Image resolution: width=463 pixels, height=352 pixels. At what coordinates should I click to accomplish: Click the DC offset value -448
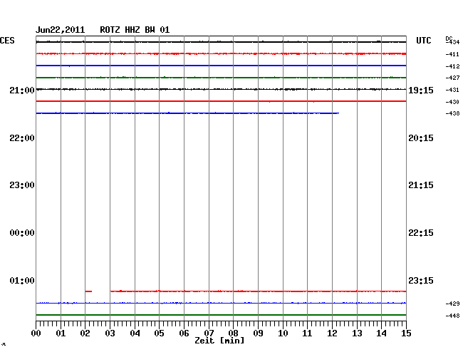click(x=452, y=316)
